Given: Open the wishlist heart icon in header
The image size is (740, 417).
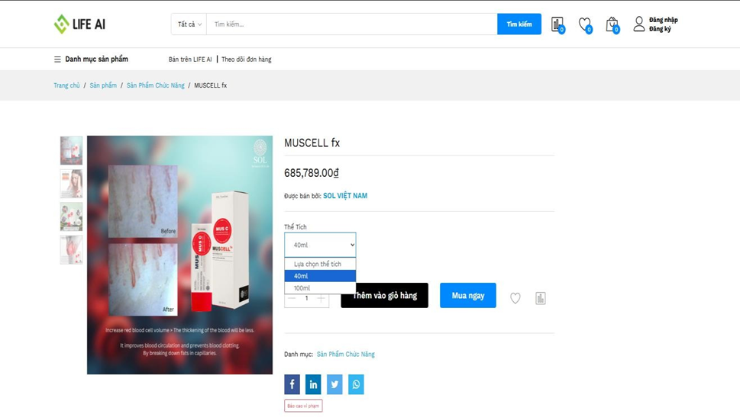Looking at the screenshot, I should tap(585, 24).
